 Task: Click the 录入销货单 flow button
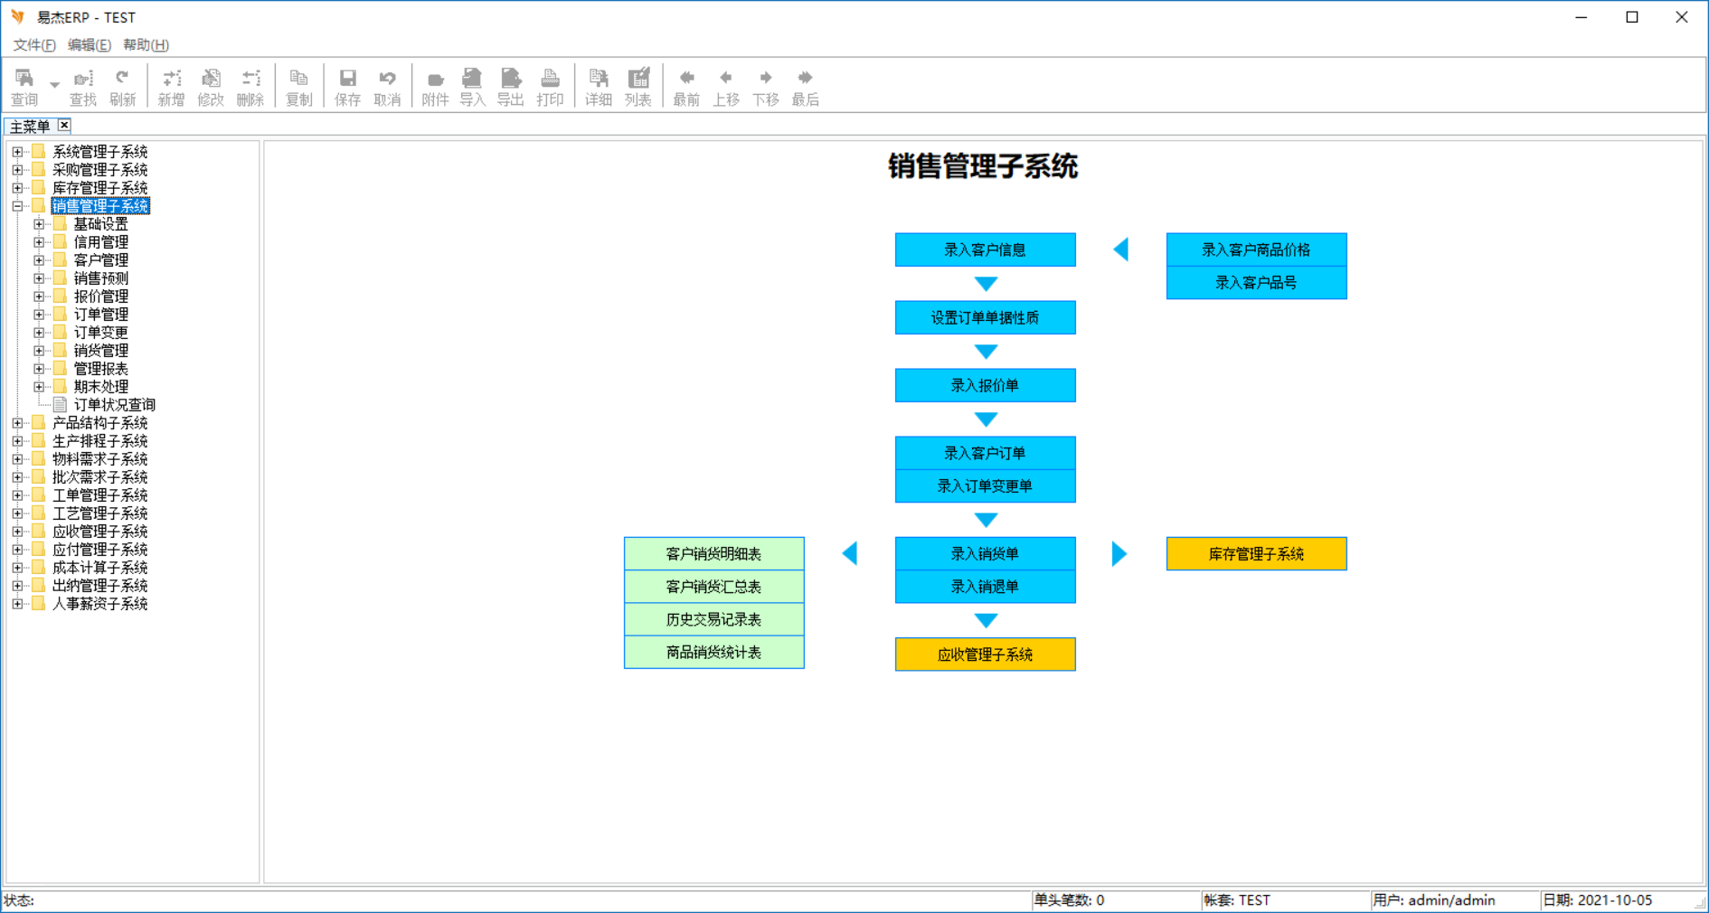pyautogui.click(x=985, y=554)
